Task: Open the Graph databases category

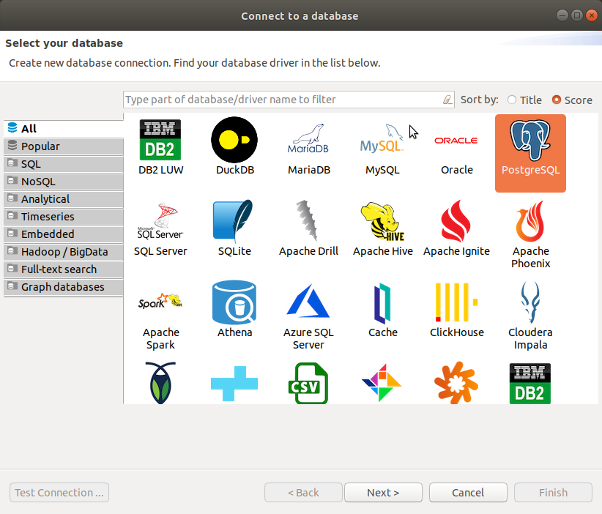Action: 63,287
